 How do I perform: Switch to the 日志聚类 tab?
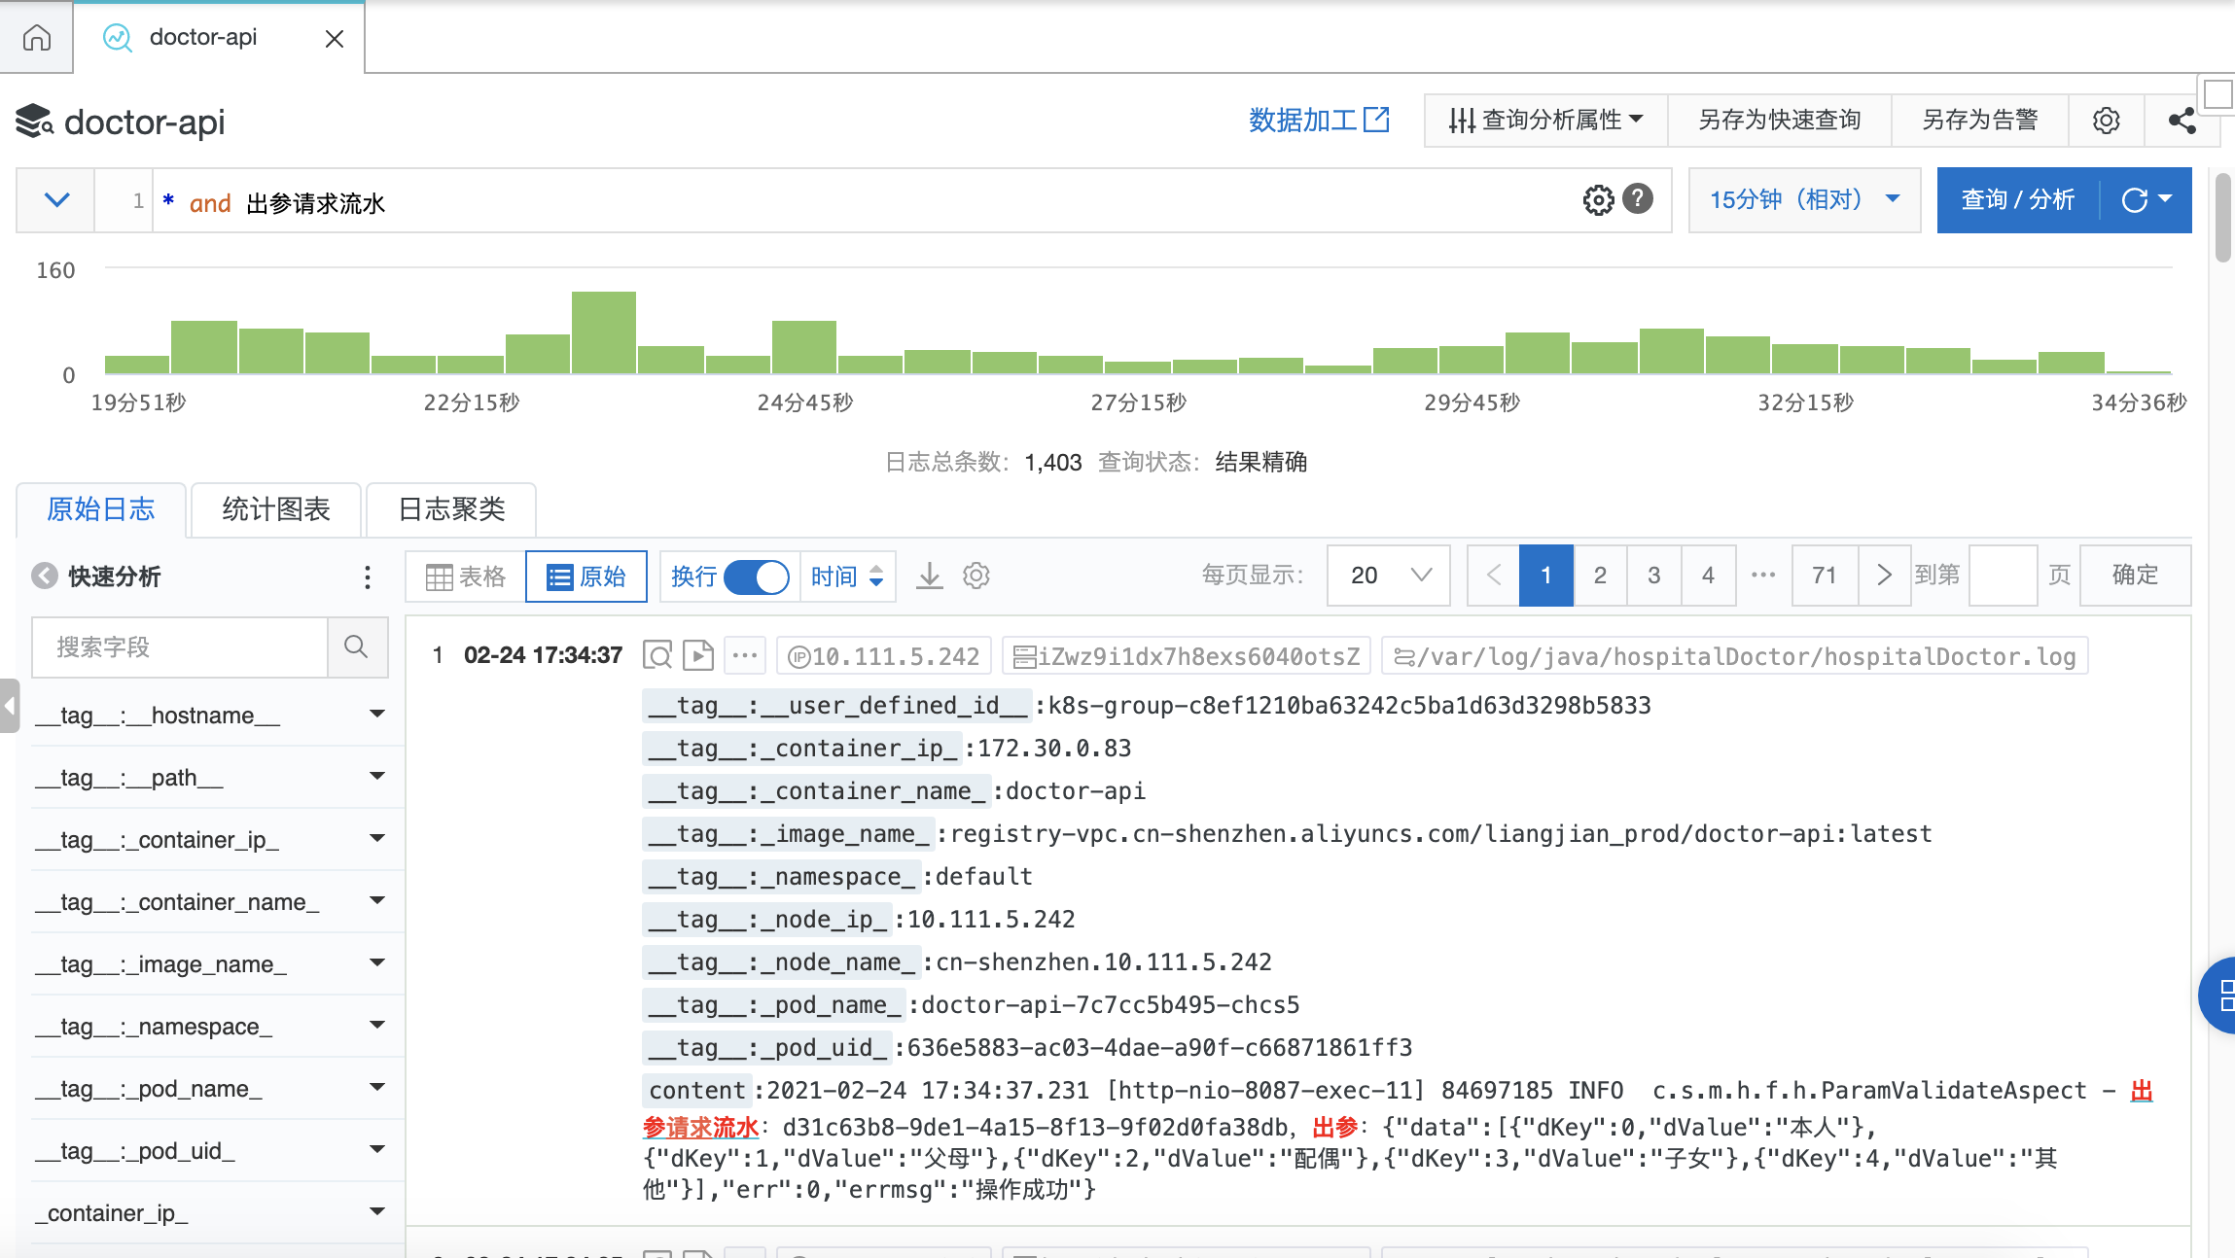(x=451, y=509)
